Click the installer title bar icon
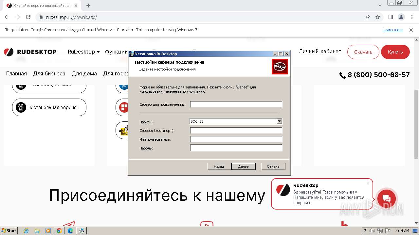This screenshot has height=235, width=419. [132, 54]
